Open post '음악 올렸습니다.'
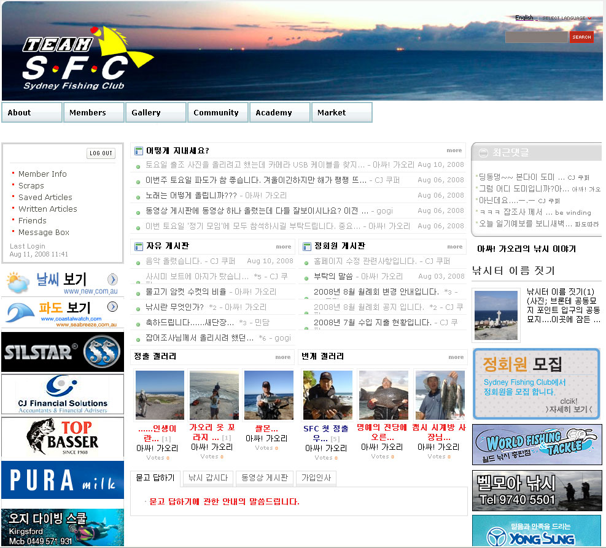606x548 pixels. pos(174,261)
